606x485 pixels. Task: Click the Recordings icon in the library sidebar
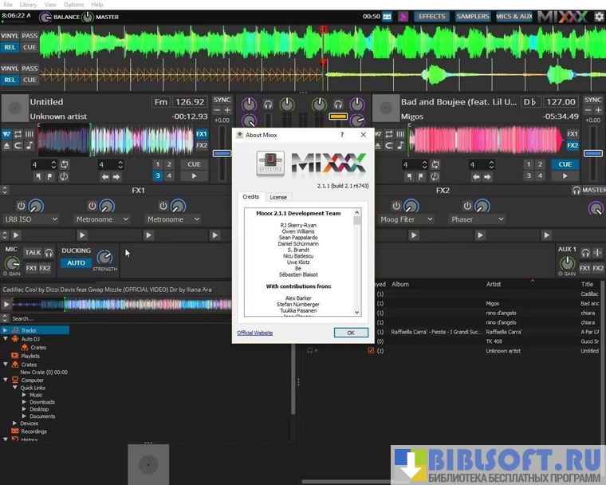coord(14,432)
